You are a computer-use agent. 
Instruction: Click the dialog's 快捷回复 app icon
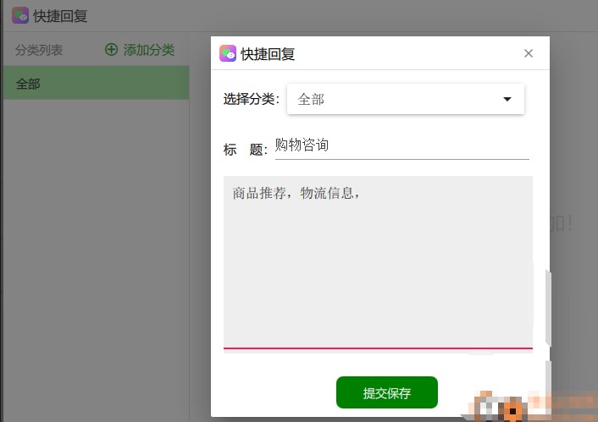227,53
